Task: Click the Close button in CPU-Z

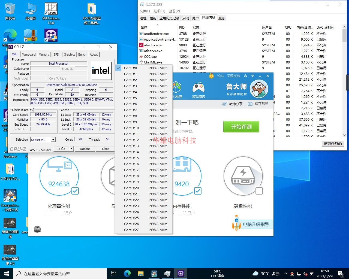Action: click(x=106, y=149)
